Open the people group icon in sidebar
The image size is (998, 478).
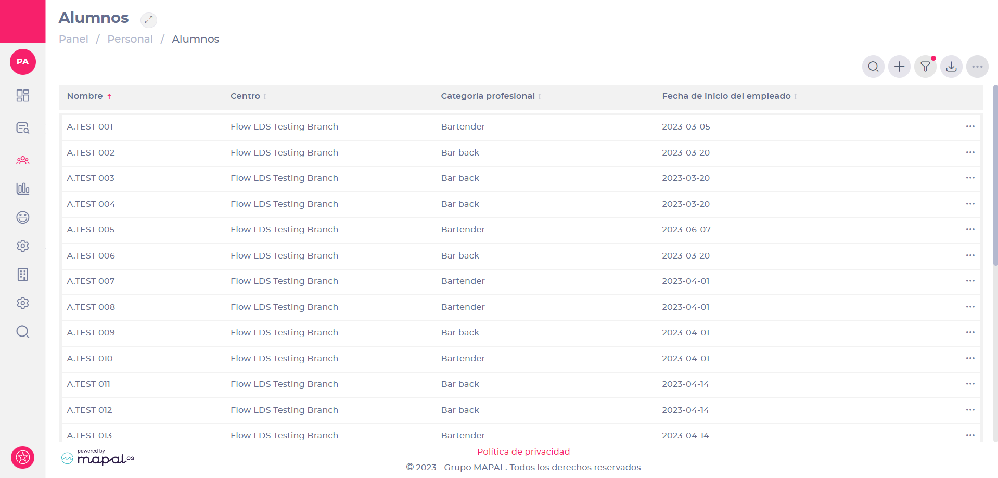(x=23, y=160)
